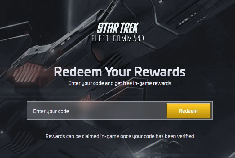This screenshot has height=158, width=235.
Task: Click the STAR TREK wordmark in logo
Action: (x=117, y=28)
